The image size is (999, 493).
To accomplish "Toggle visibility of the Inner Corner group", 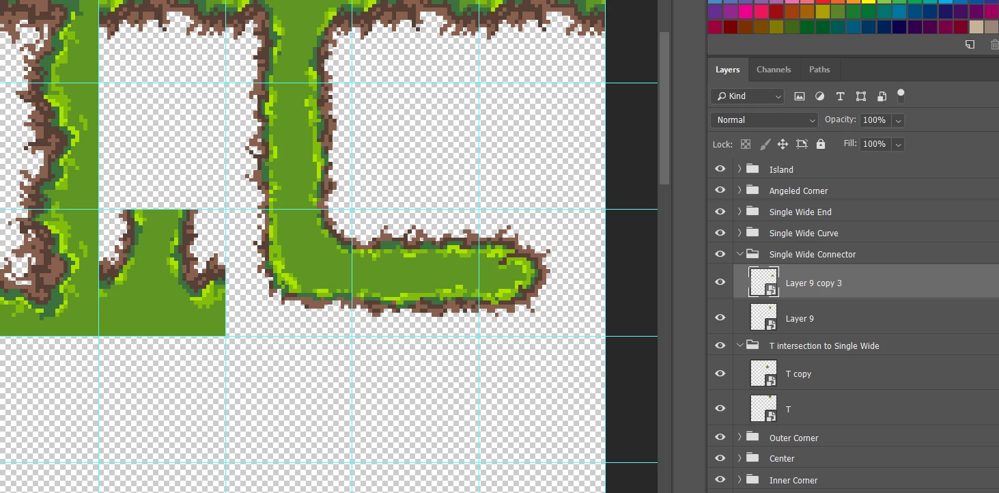I will point(720,479).
